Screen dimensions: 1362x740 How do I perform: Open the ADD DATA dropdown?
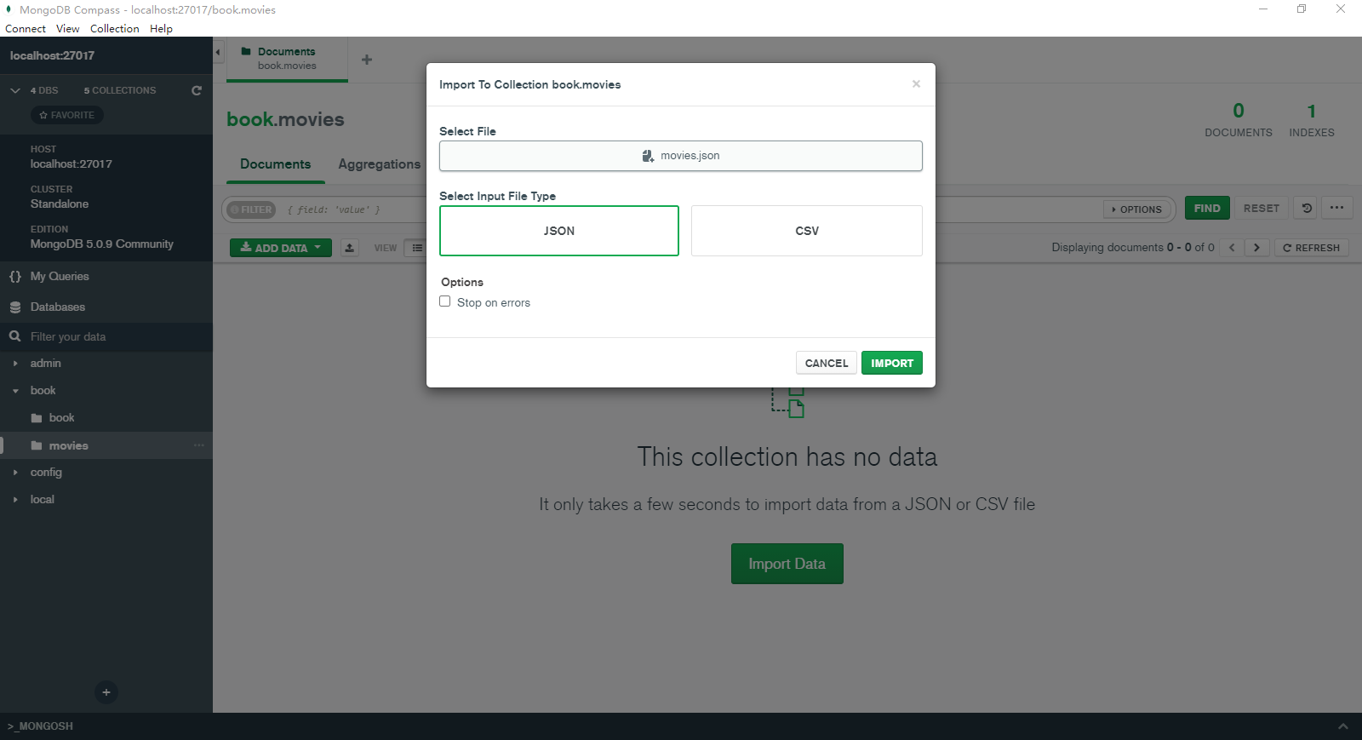281,248
